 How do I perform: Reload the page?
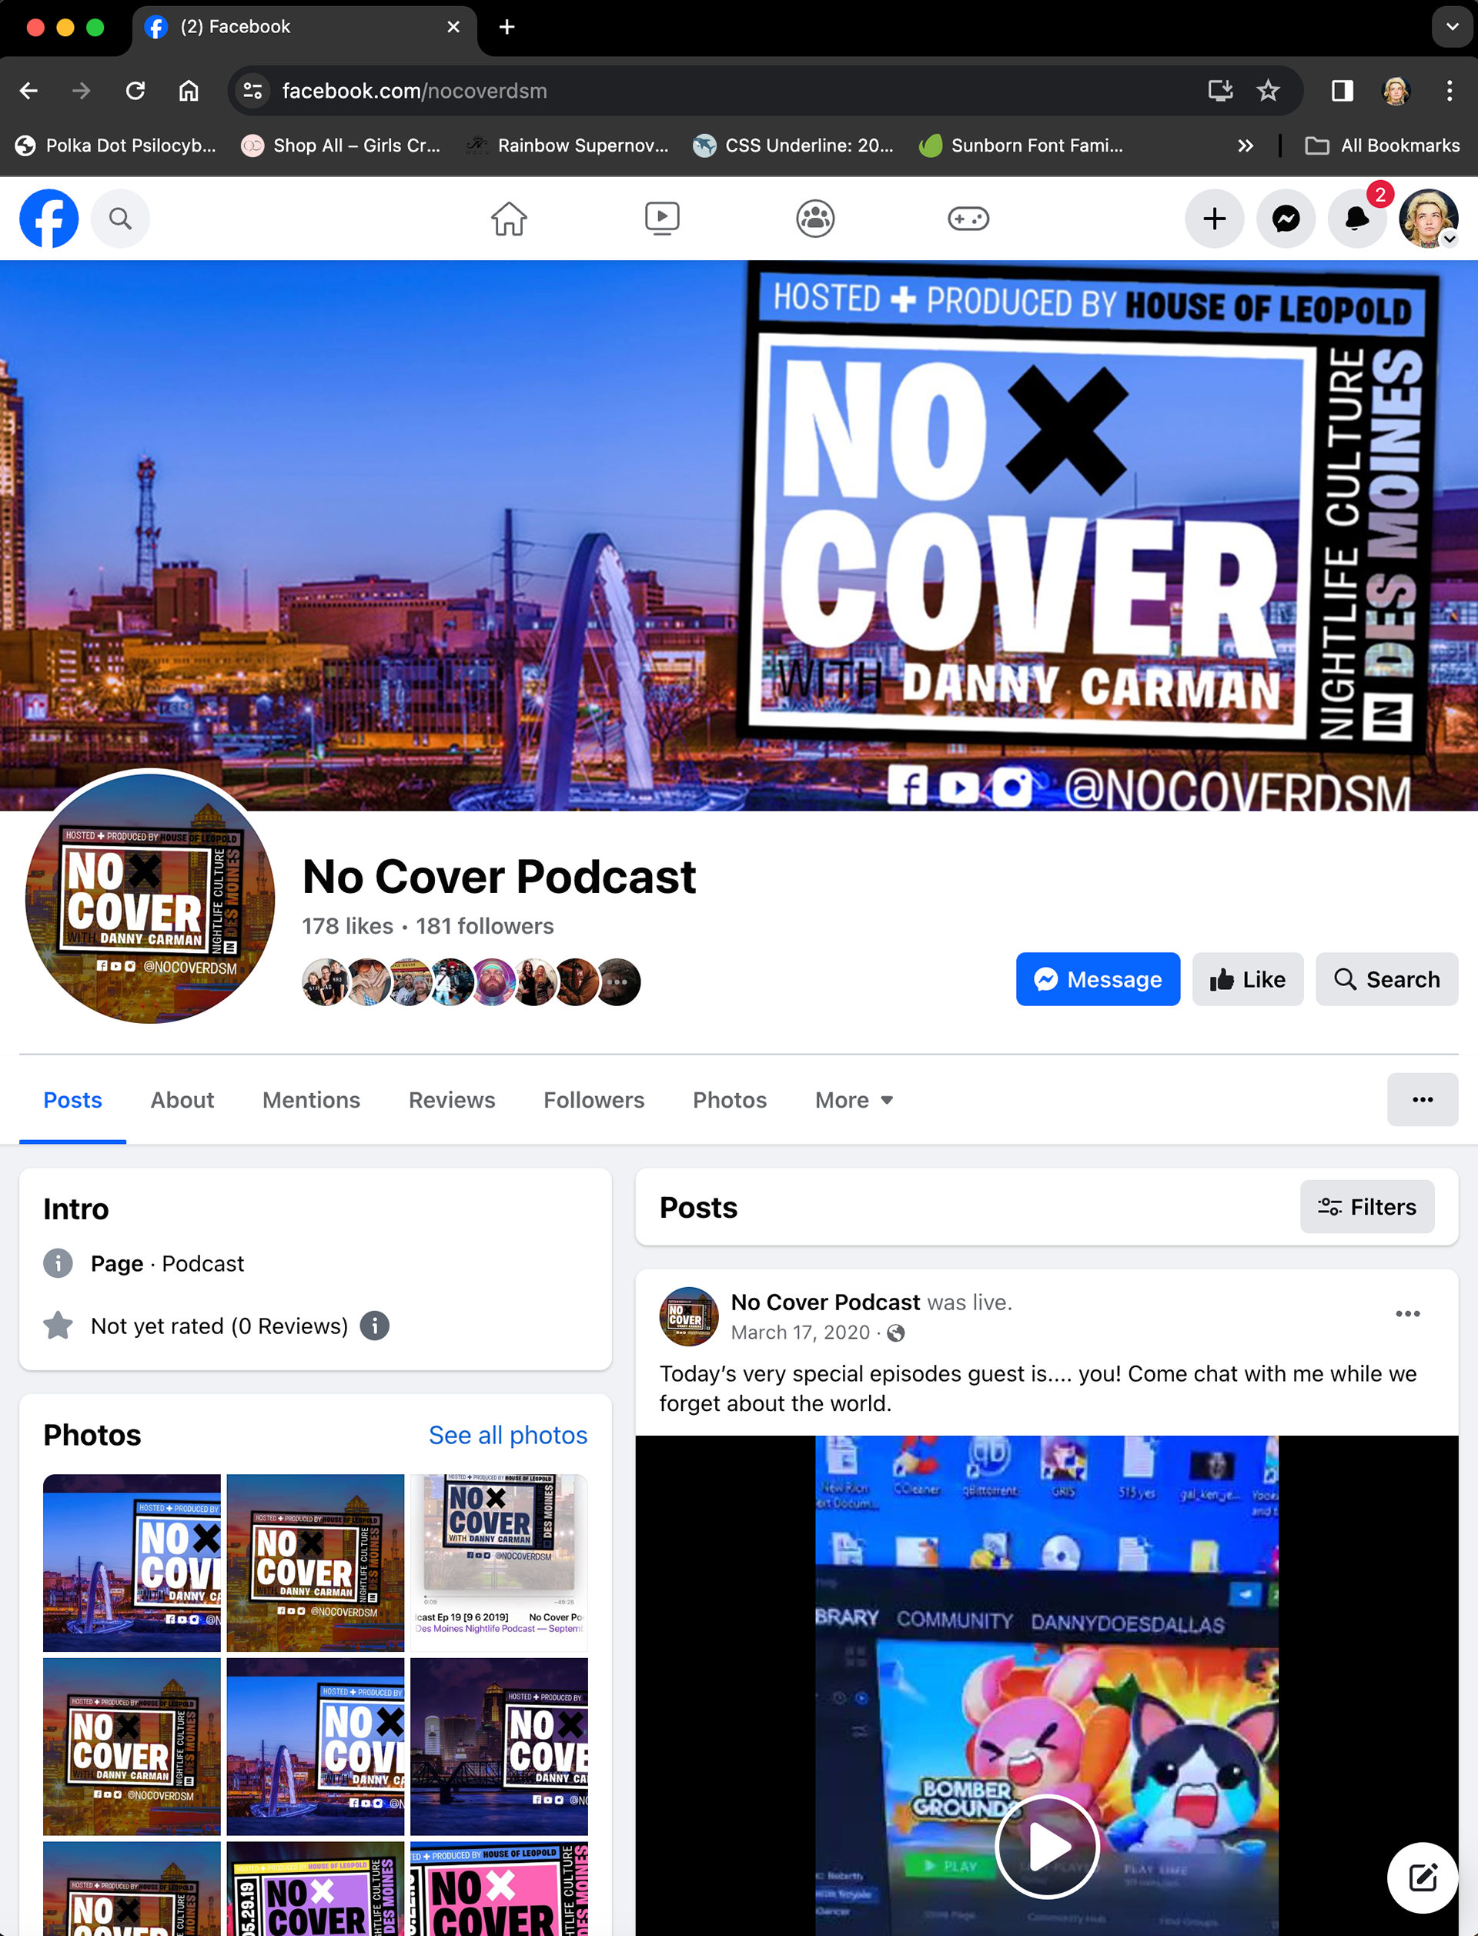point(135,91)
